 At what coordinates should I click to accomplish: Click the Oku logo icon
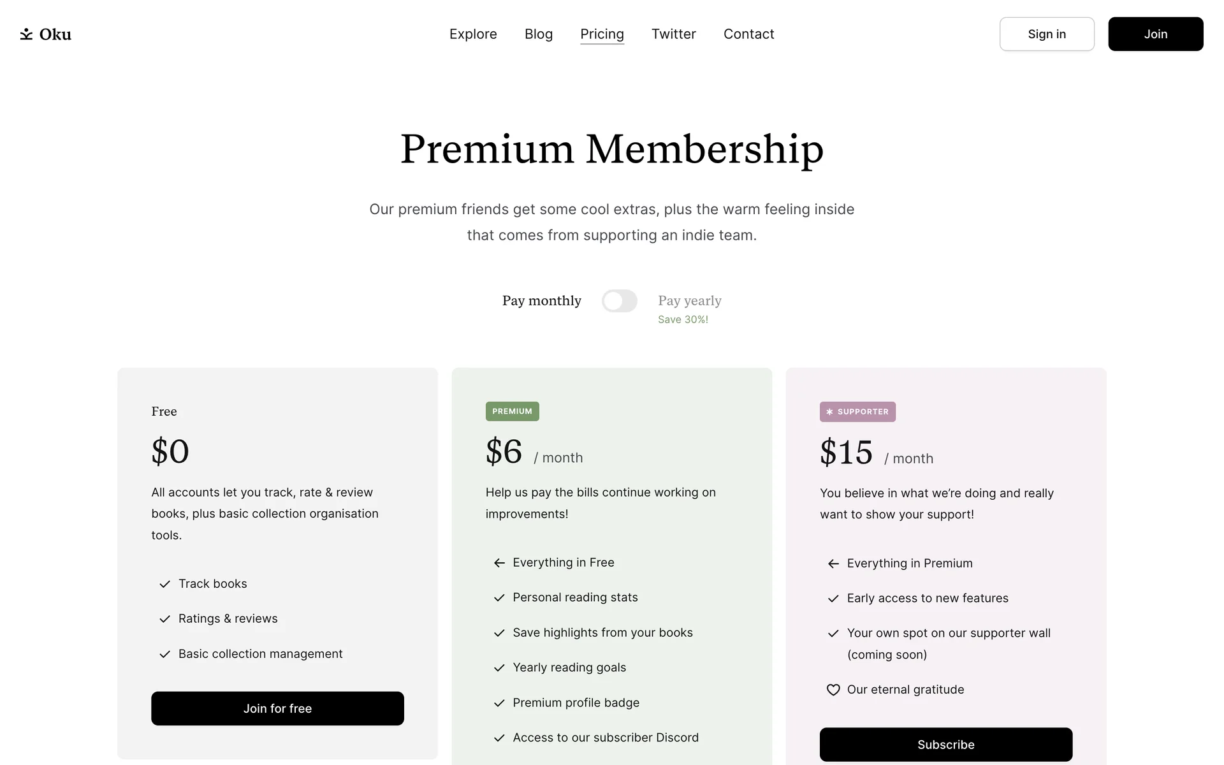coord(26,34)
